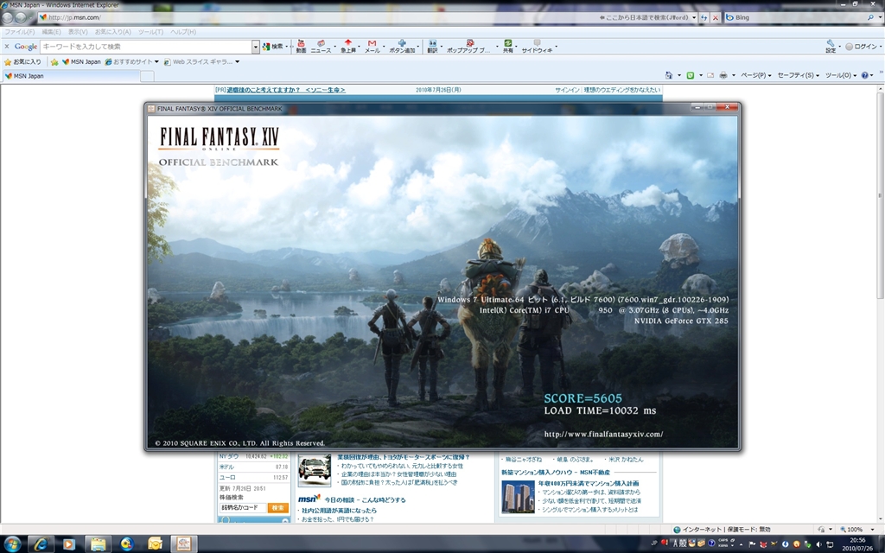The width and height of the screenshot is (885, 553).
Task: Click the IE forward navigation button
Action: tap(21, 17)
